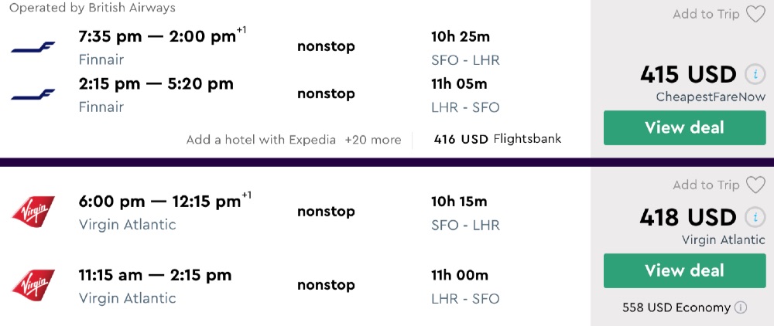
Task: Click Finnair logo on 2:15 pm return flight
Action: tap(33, 94)
